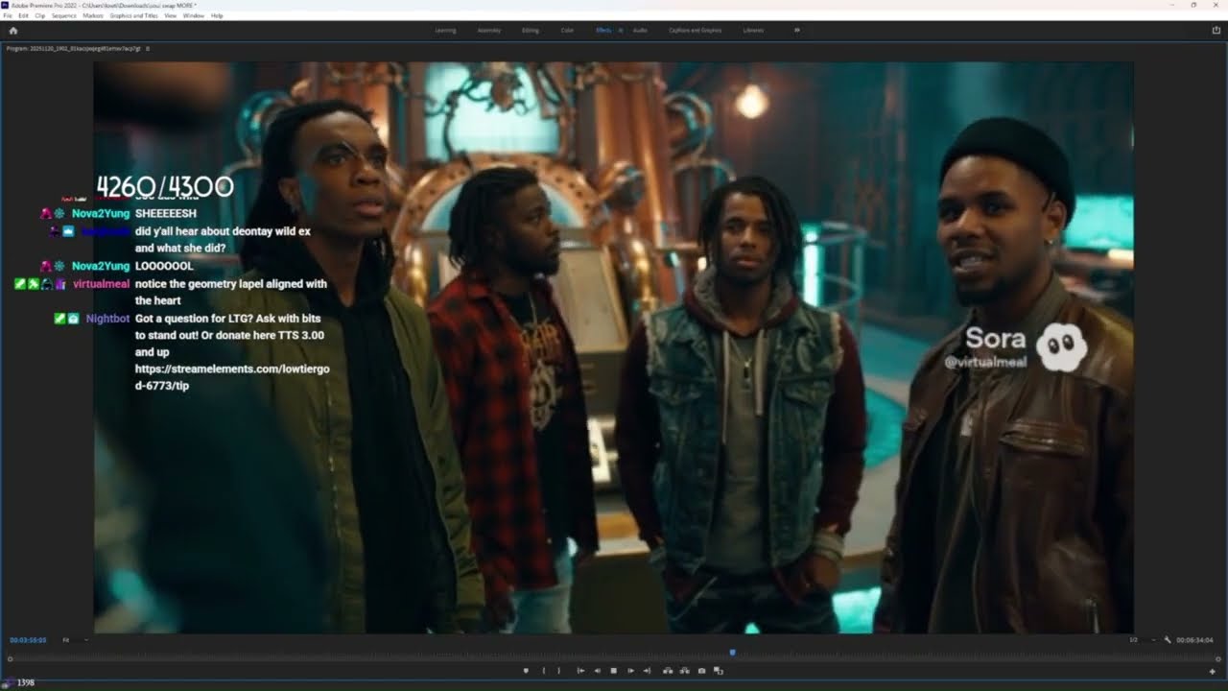This screenshot has width=1228, height=691.
Task: Open the Help menu
Action: pos(217,16)
